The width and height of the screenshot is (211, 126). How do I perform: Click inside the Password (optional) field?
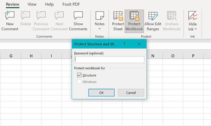coord(109,59)
